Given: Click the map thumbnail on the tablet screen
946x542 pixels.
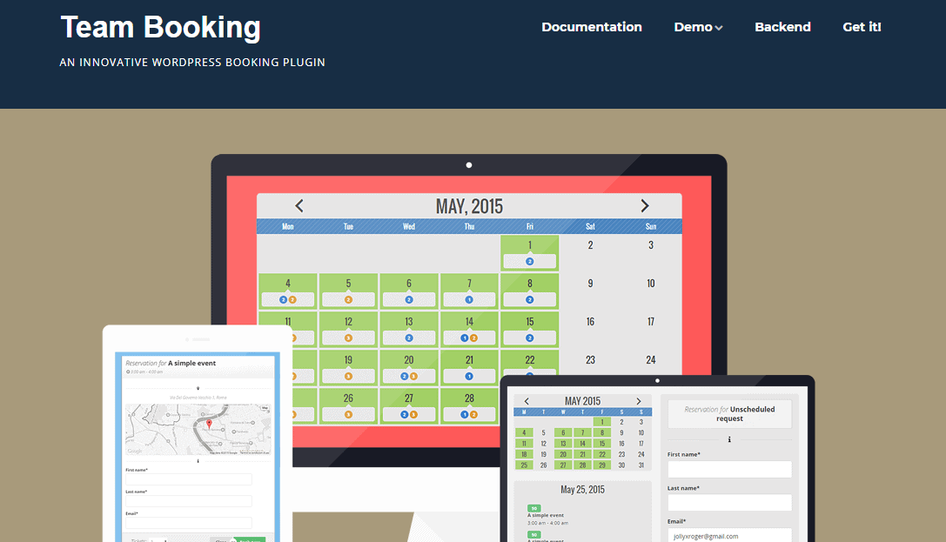Looking at the screenshot, I should (x=198, y=429).
